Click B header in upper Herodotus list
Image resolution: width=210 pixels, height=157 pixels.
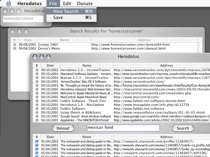pos(37,65)
